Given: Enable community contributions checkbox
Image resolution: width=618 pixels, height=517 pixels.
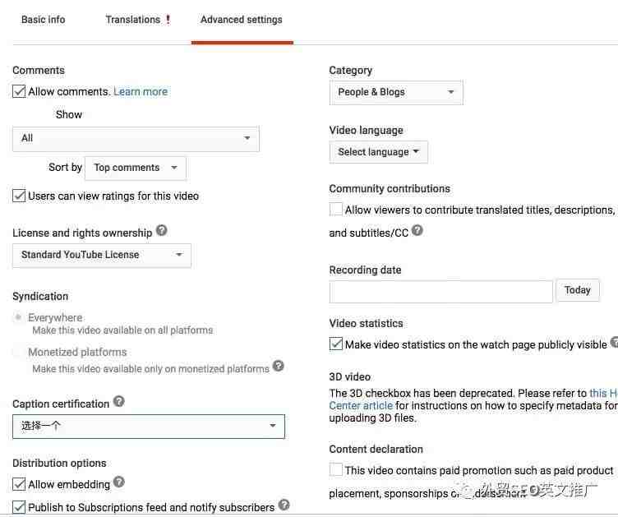Looking at the screenshot, I should click(336, 210).
